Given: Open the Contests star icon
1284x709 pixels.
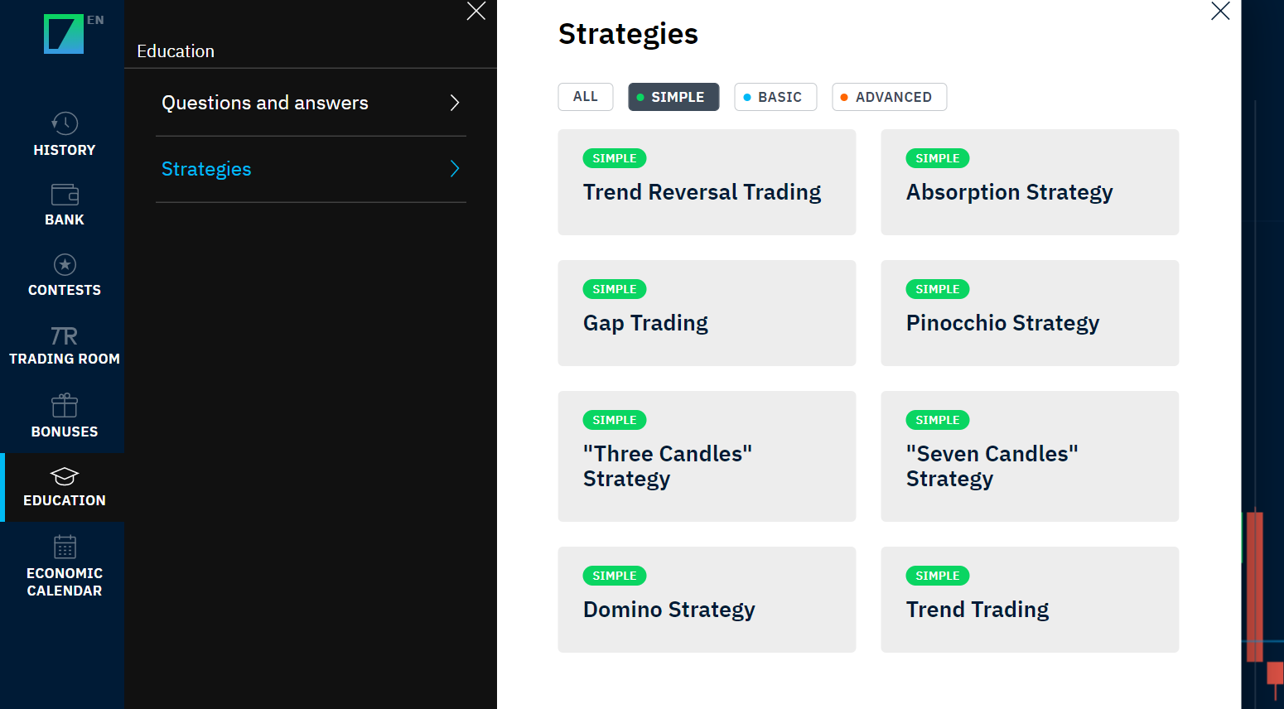Looking at the screenshot, I should (x=65, y=265).
